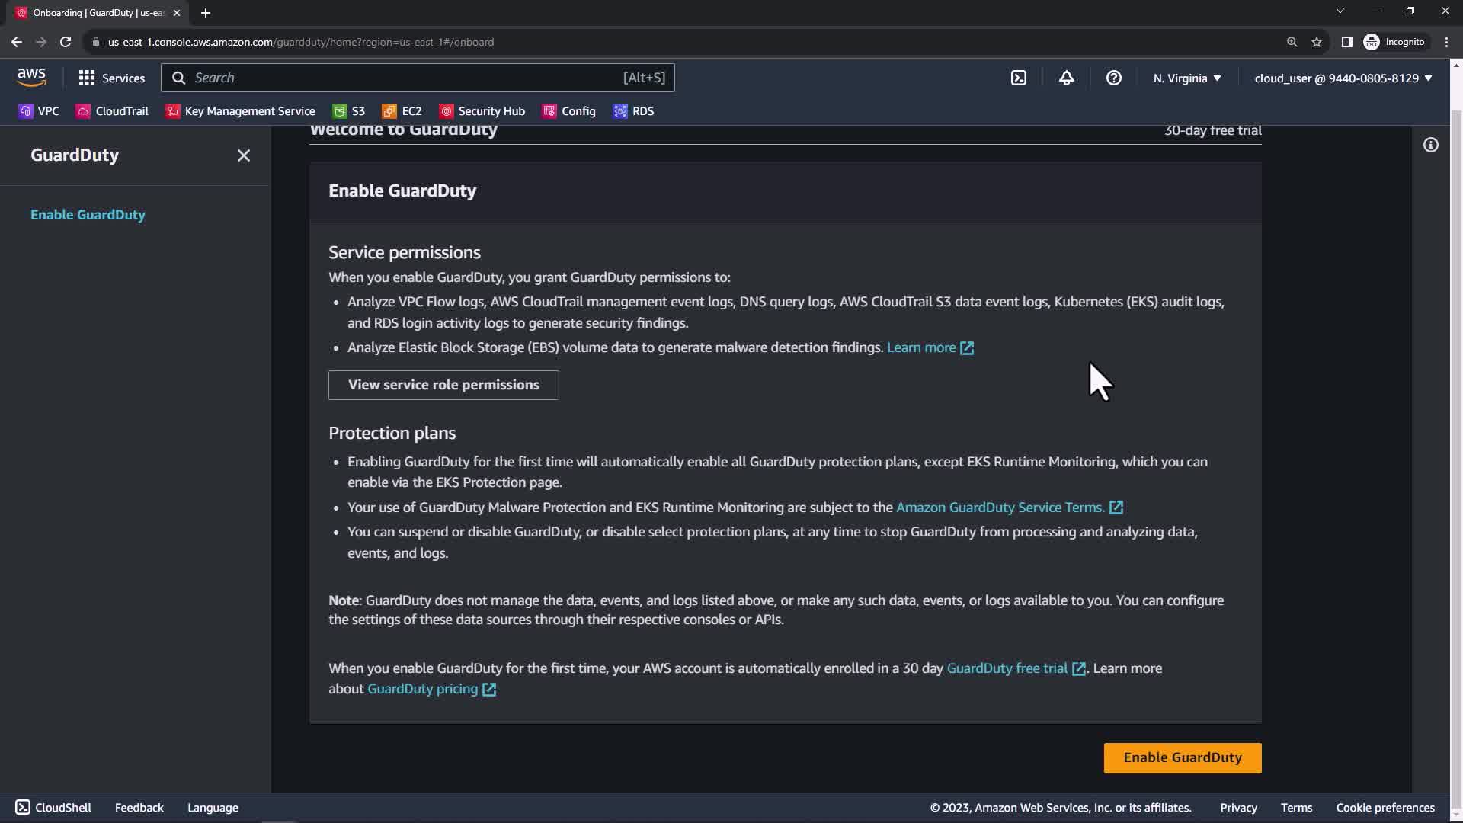Click the AWS logo home icon
Screen dimensions: 1463x823
[x=32, y=77]
